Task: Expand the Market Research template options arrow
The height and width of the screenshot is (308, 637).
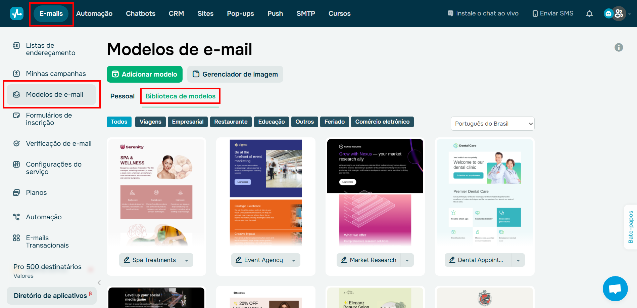Action: coord(407,260)
